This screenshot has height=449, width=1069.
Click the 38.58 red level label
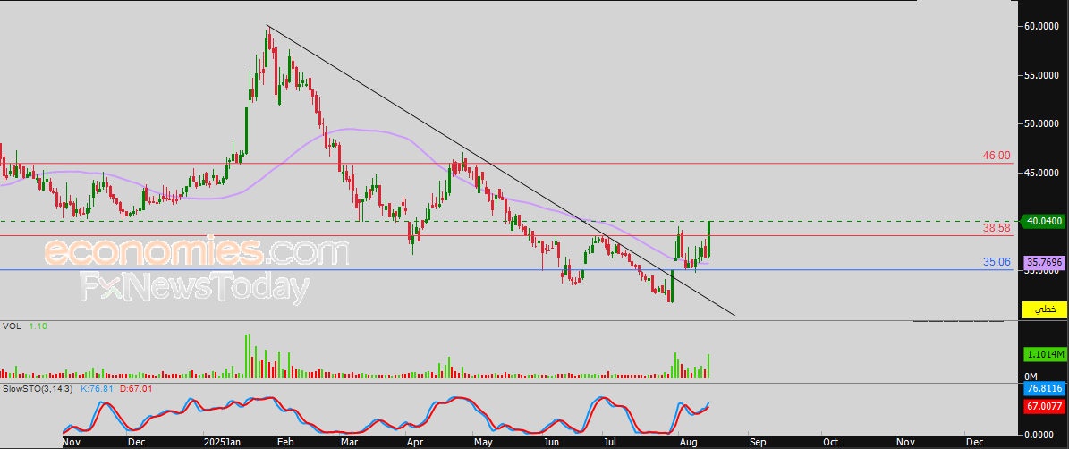(x=997, y=228)
